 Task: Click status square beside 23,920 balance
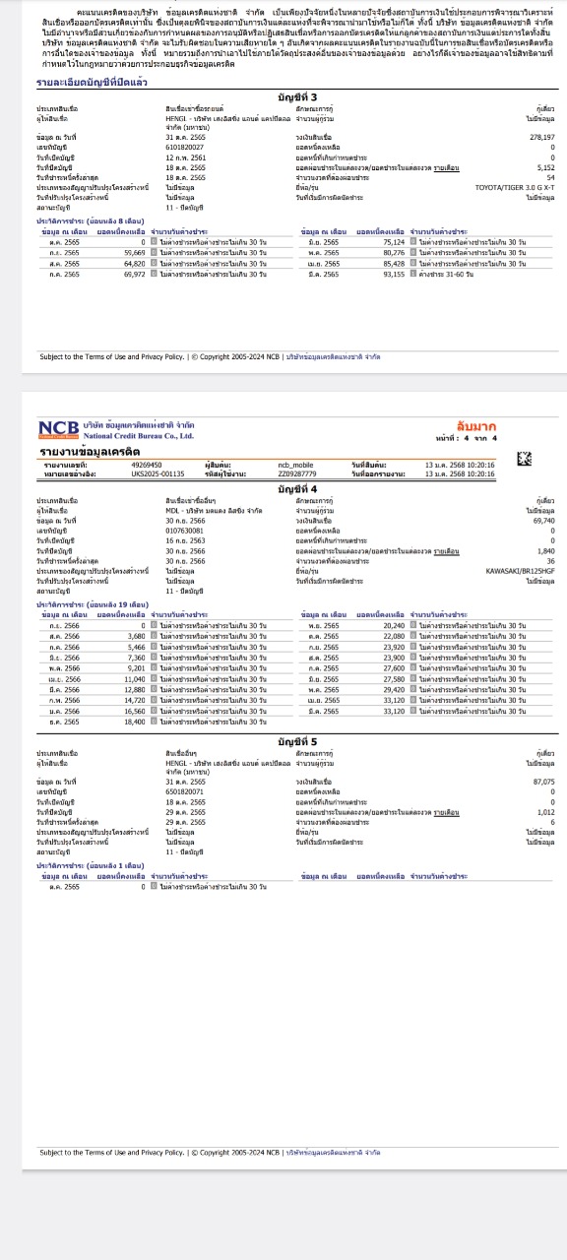coord(413,647)
